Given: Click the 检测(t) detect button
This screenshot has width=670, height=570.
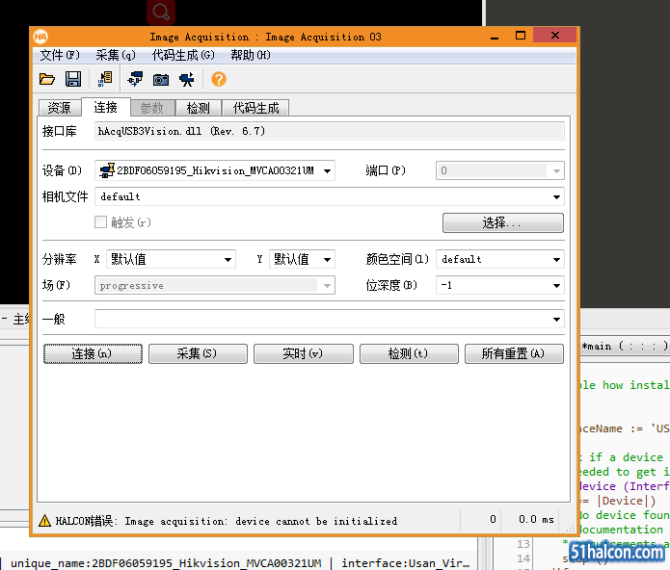Looking at the screenshot, I should coord(409,353).
